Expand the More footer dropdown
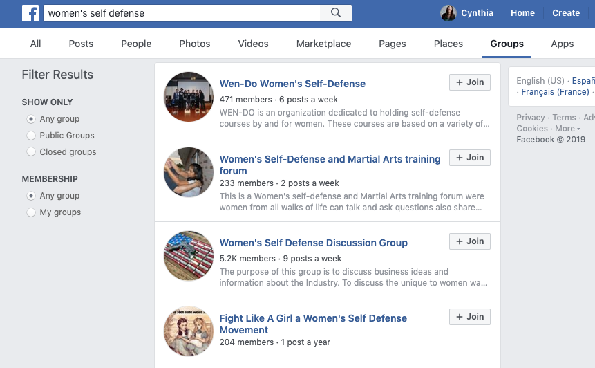 [x=567, y=129]
